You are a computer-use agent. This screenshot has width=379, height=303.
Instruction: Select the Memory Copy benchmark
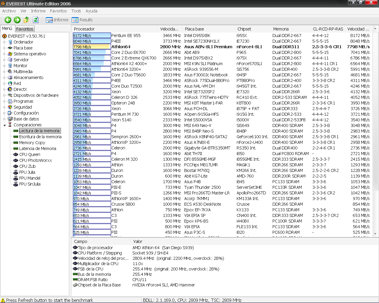tap(32, 143)
